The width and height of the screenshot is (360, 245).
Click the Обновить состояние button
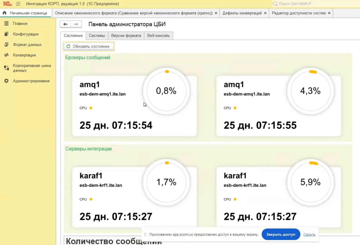tap(89, 46)
